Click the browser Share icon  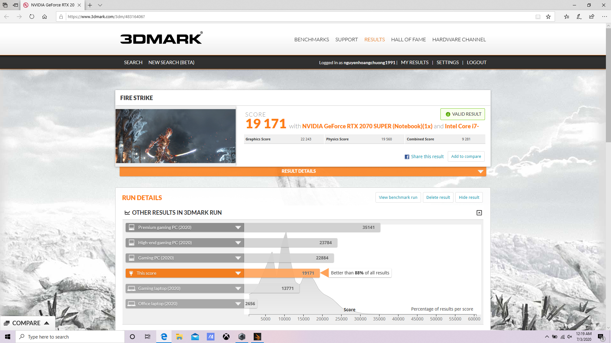coord(592,17)
